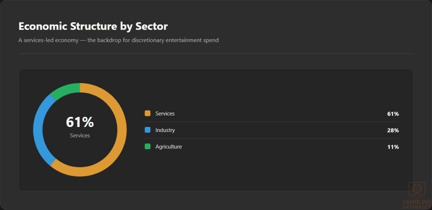432x210 pixels.
Task: Click the services-led economy subtitle text
Action: pos(119,40)
